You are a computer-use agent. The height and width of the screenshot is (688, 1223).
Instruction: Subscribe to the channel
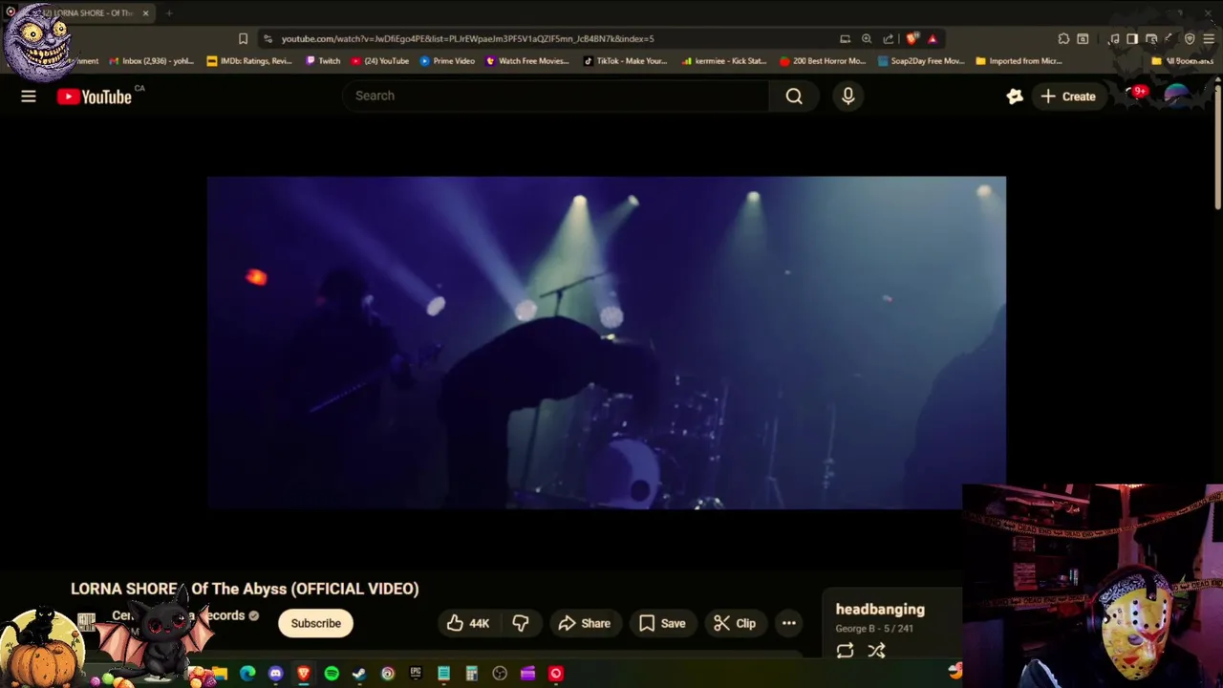(x=315, y=623)
